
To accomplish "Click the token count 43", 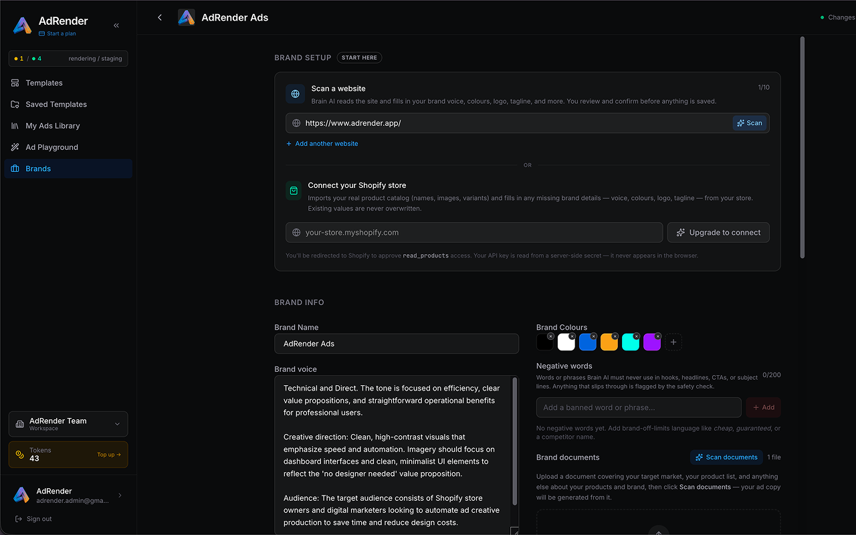I will (x=34, y=459).
